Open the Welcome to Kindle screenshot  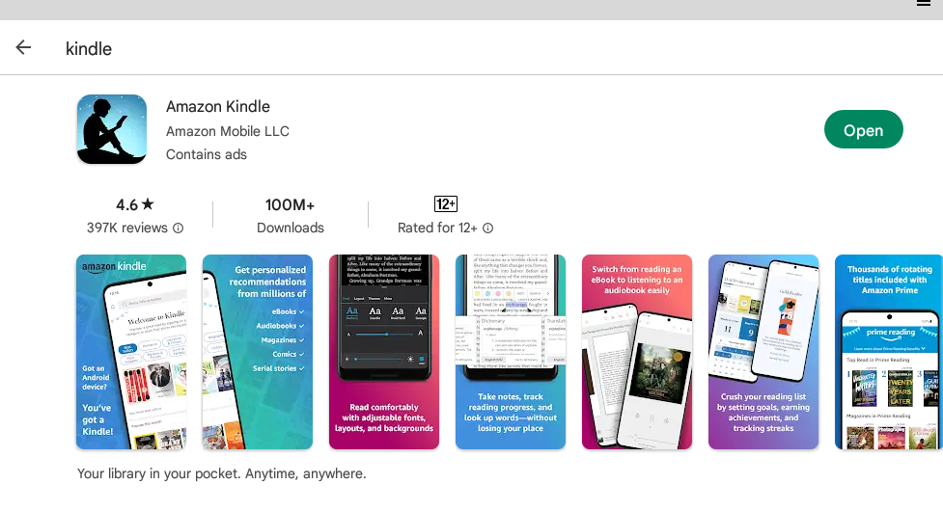pos(131,352)
